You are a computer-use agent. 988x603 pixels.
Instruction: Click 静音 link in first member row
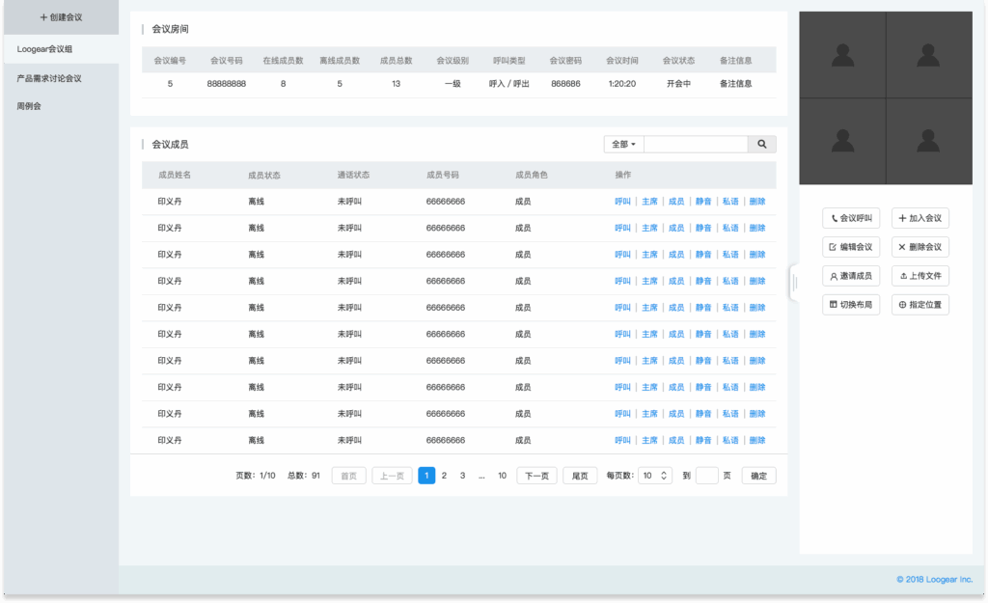703,202
